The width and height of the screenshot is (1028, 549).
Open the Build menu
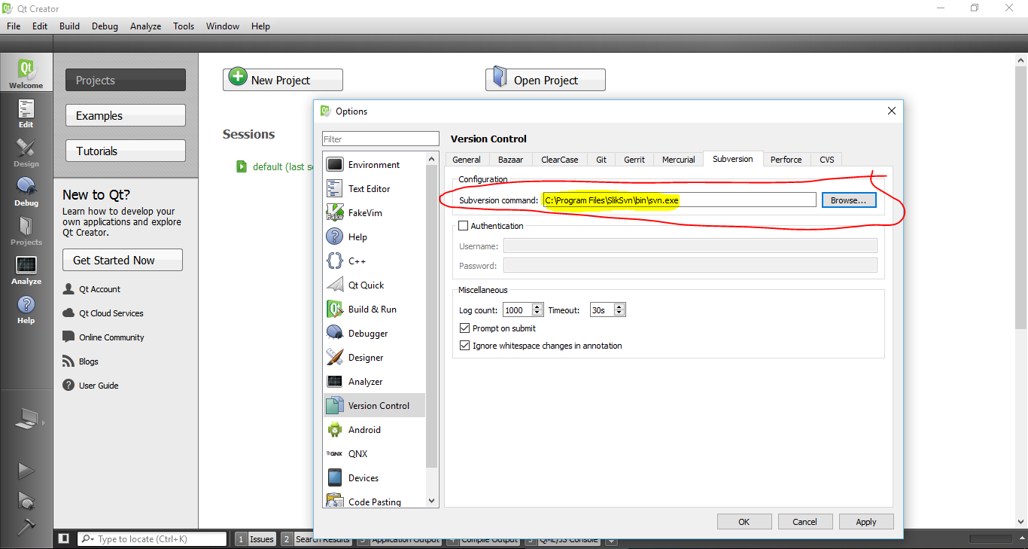tap(69, 26)
